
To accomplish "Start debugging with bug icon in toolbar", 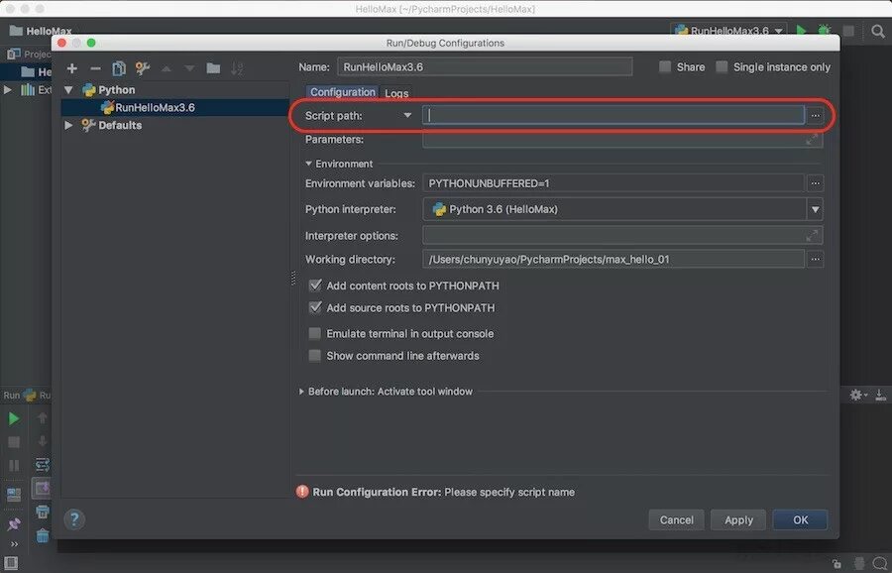I will point(825,30).
